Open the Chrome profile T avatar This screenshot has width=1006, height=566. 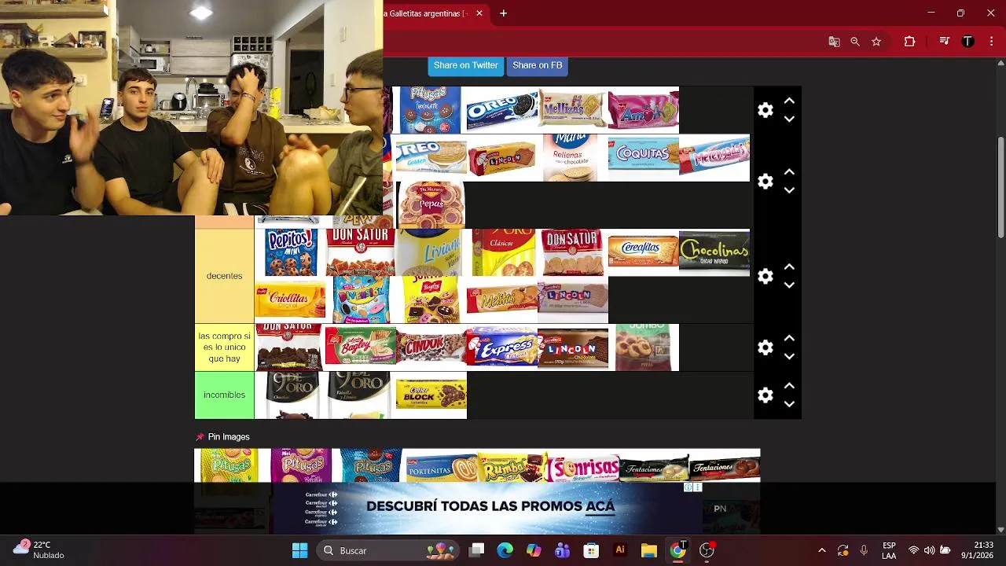tap(968, 42)
